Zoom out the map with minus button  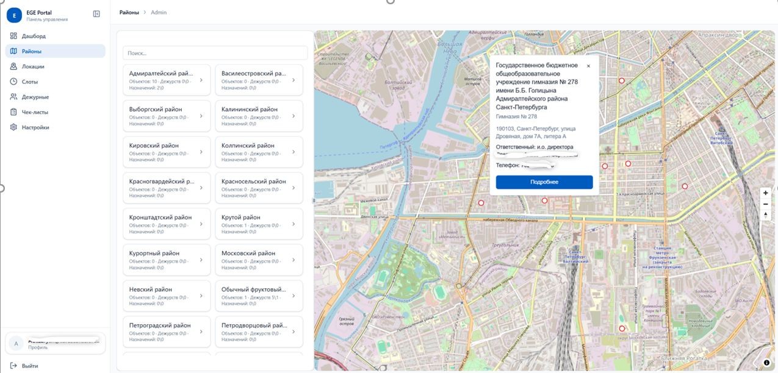click(766, 204)
